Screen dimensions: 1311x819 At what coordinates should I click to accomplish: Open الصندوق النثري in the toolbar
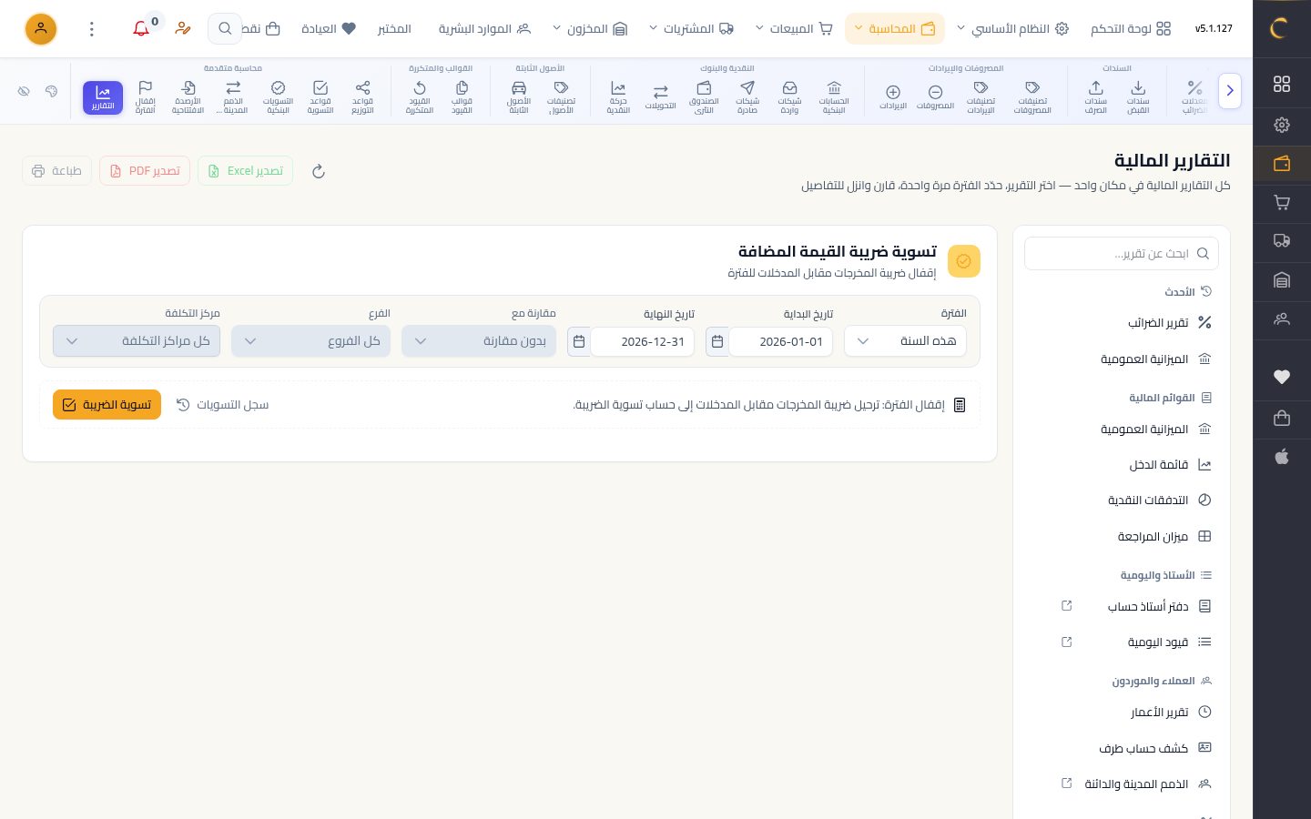704,97
